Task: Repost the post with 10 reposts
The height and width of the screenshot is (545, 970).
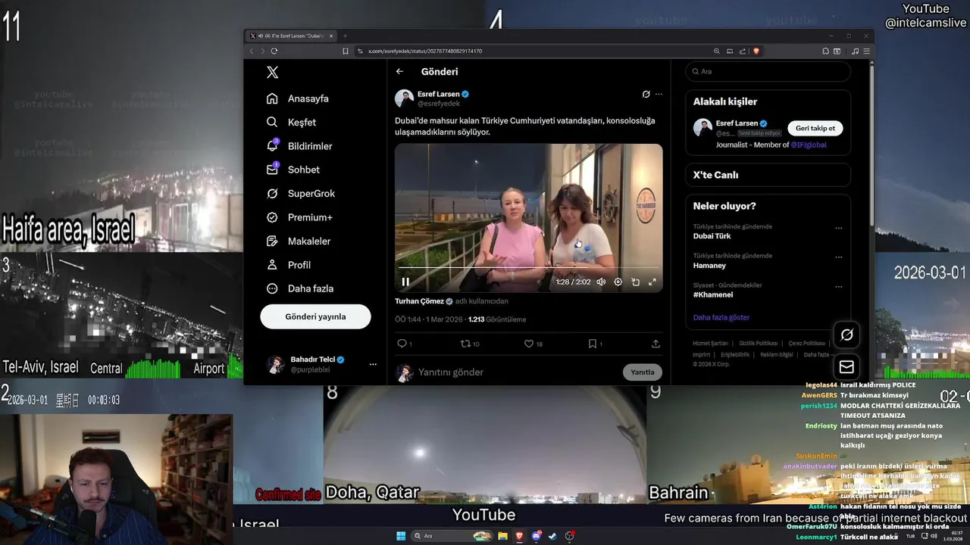Action: [x=470, y=344]
